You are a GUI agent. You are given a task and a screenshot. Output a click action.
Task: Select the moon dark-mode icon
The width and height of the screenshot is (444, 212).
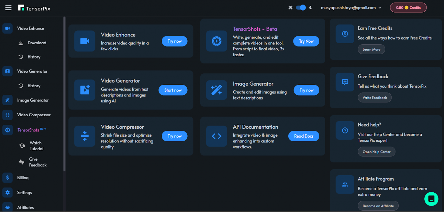311,8
